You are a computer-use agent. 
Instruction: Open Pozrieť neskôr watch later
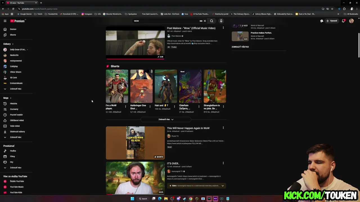pos(16,115)
